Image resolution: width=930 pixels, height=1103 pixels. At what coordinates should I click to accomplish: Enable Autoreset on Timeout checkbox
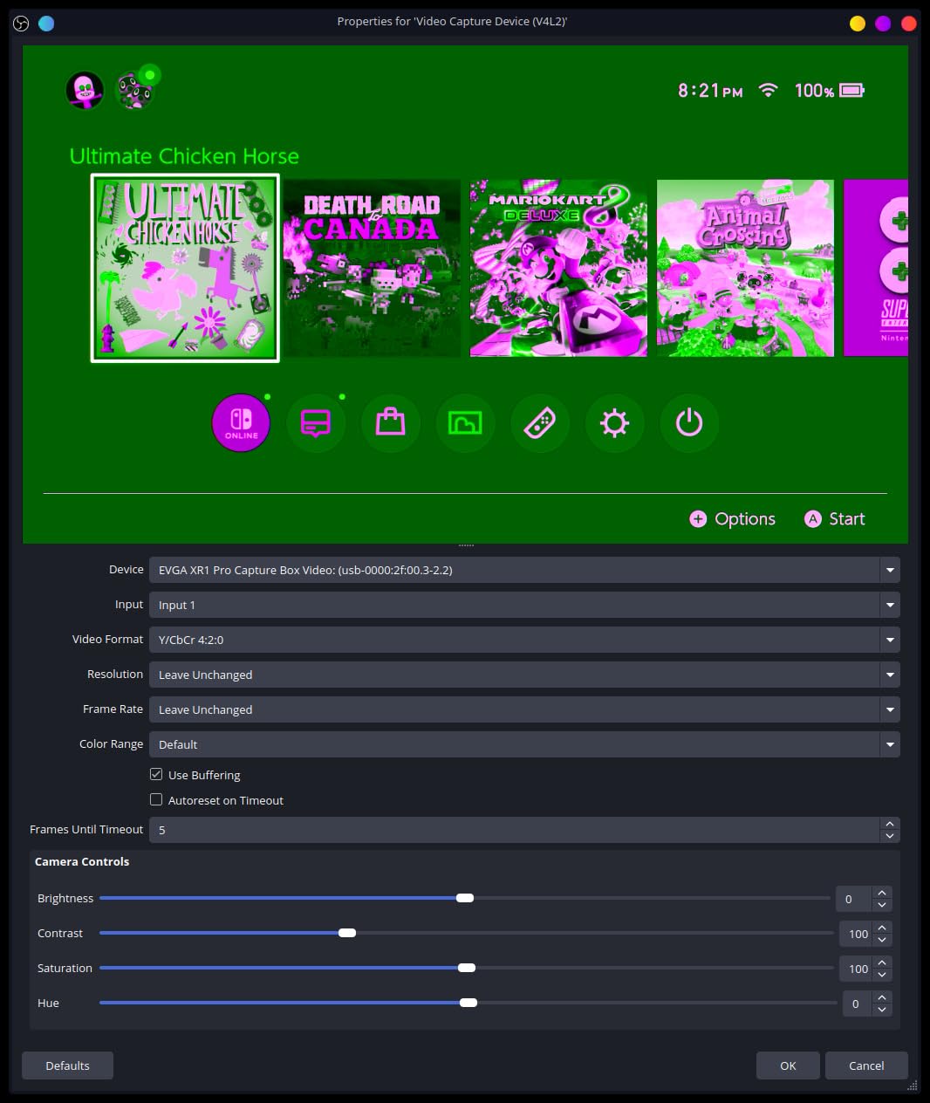click(156, 799)
